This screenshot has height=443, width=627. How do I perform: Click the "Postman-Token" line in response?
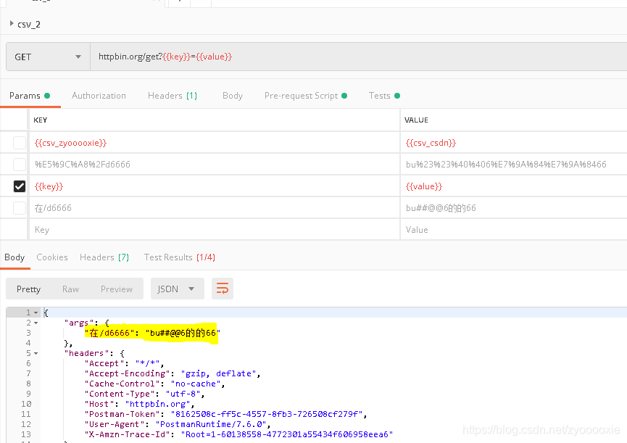(x=225, y=414)
